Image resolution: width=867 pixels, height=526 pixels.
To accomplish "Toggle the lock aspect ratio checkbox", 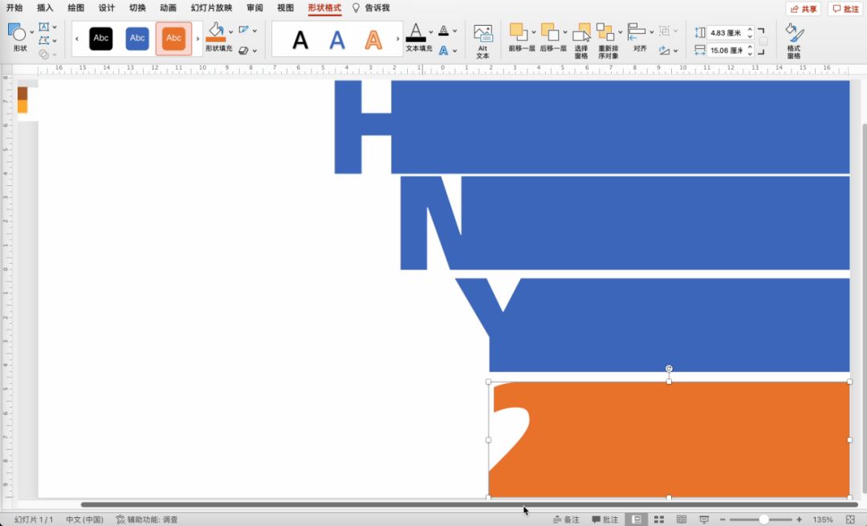I will point(763,42).
